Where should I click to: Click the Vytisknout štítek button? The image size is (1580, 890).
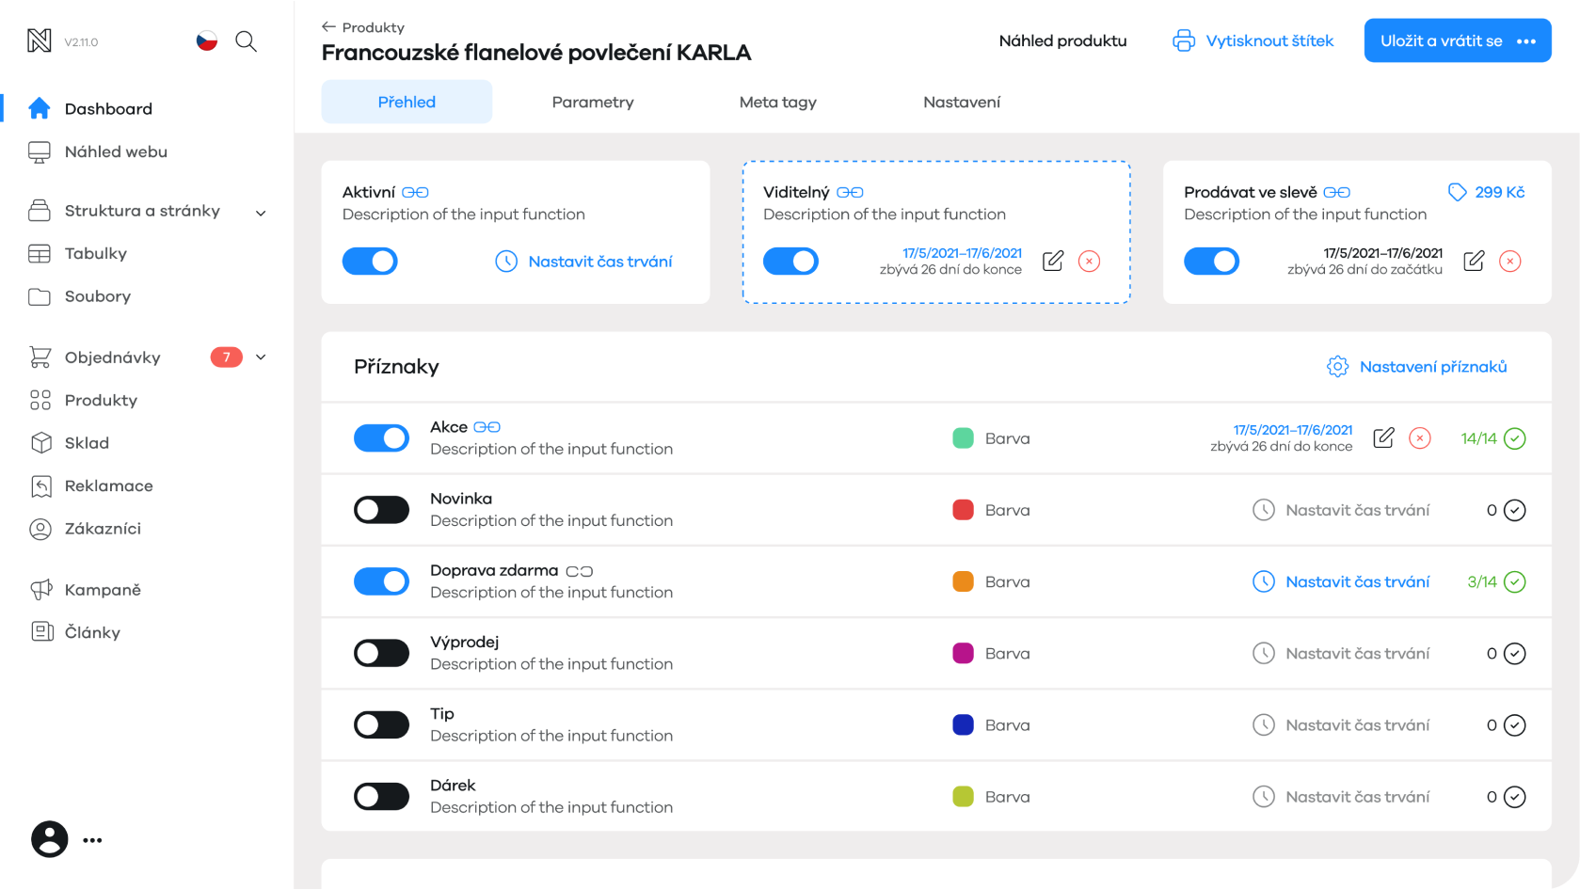point(1253,41)
